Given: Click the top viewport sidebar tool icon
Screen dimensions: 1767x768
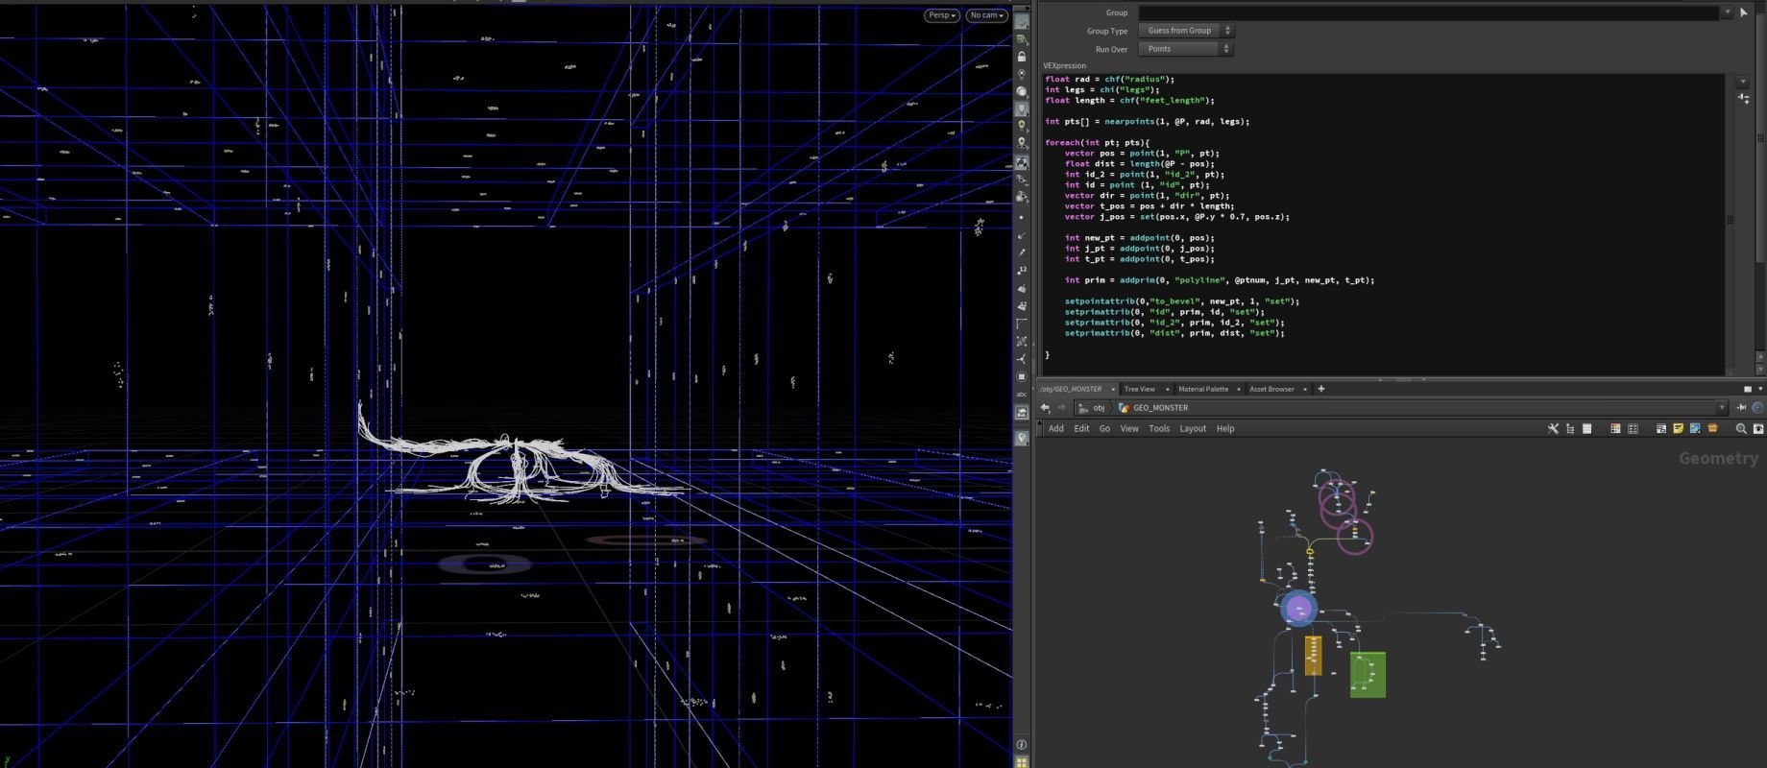Looking at the screenshot, I should 1022,21.
